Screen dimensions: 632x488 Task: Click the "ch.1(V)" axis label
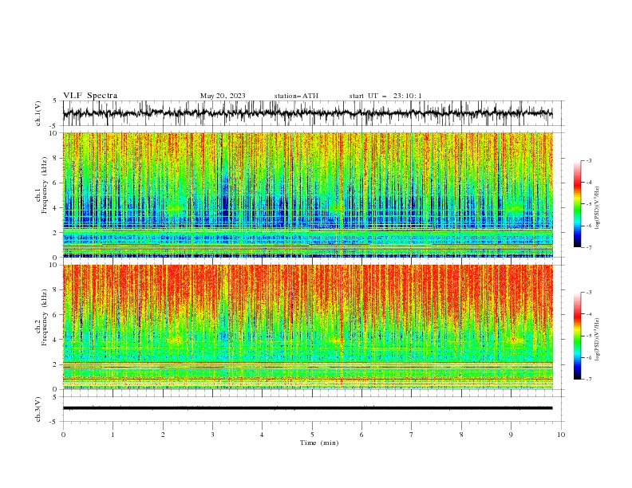pos(38,113)
